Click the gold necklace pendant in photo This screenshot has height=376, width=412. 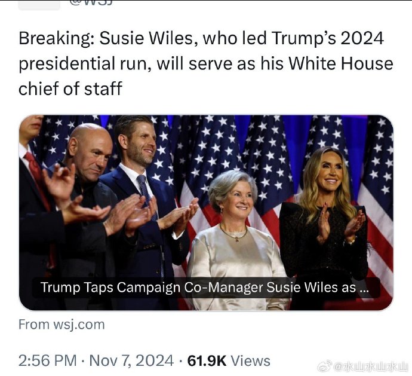(x=236, y=240)
